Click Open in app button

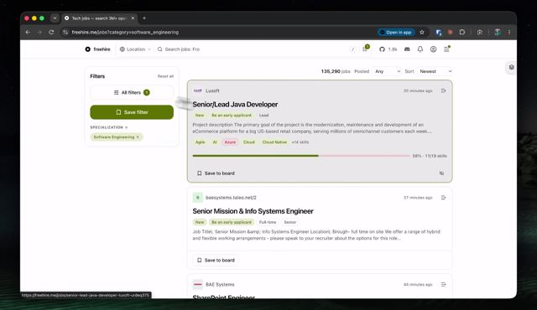(396, 32)
